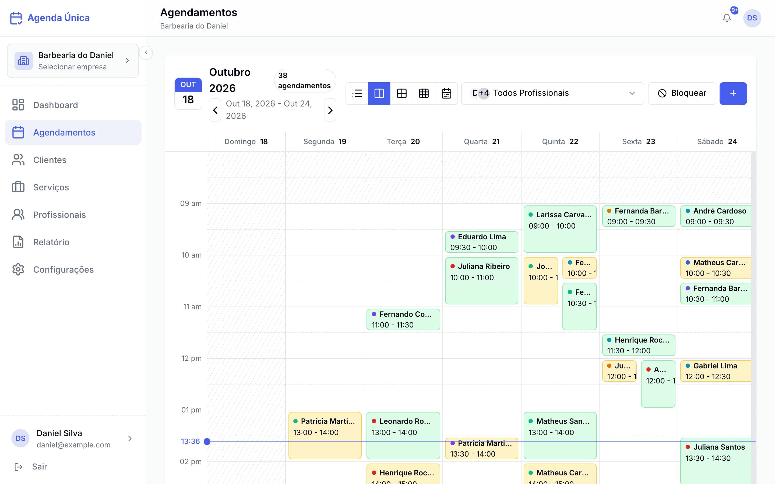Viewport: 775px width, 484px height.
Task: Click the OUT 18 date badge
Action: [188, 94]
